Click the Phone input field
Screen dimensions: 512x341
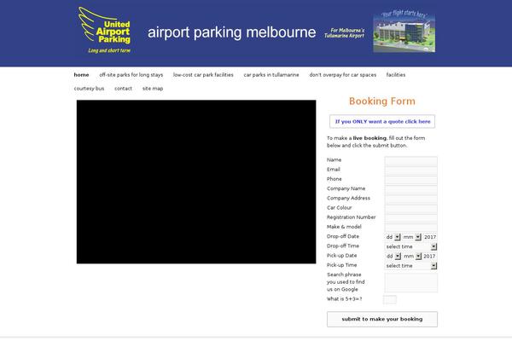410,180
